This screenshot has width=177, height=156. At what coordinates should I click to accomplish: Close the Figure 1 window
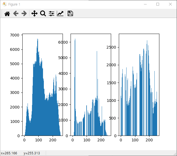(170, 4)
